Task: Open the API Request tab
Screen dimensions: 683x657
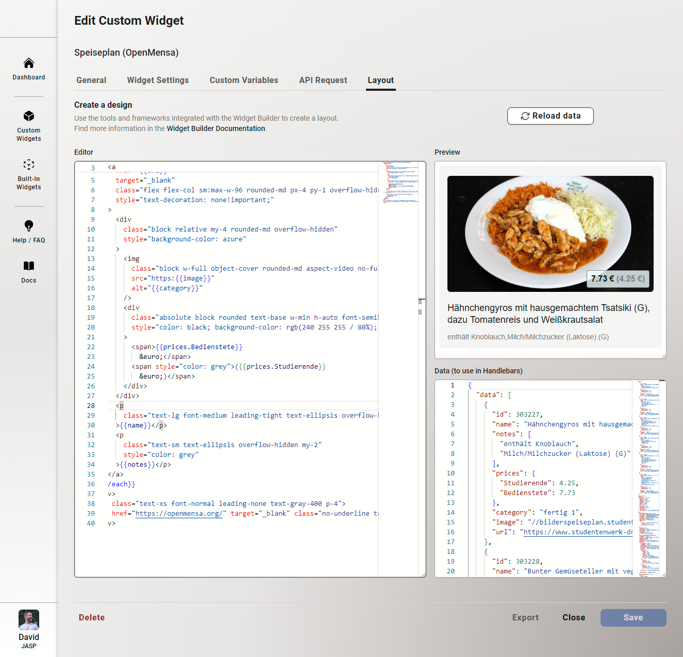Action: pos(323,80)
